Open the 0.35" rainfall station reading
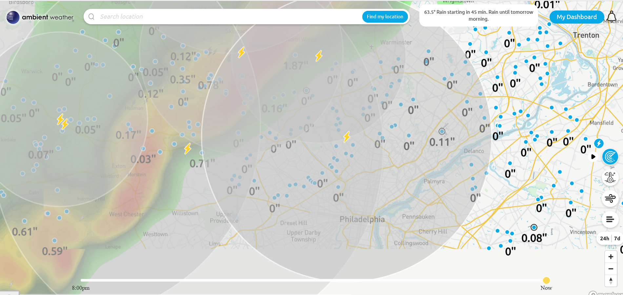 coord(183,79)
